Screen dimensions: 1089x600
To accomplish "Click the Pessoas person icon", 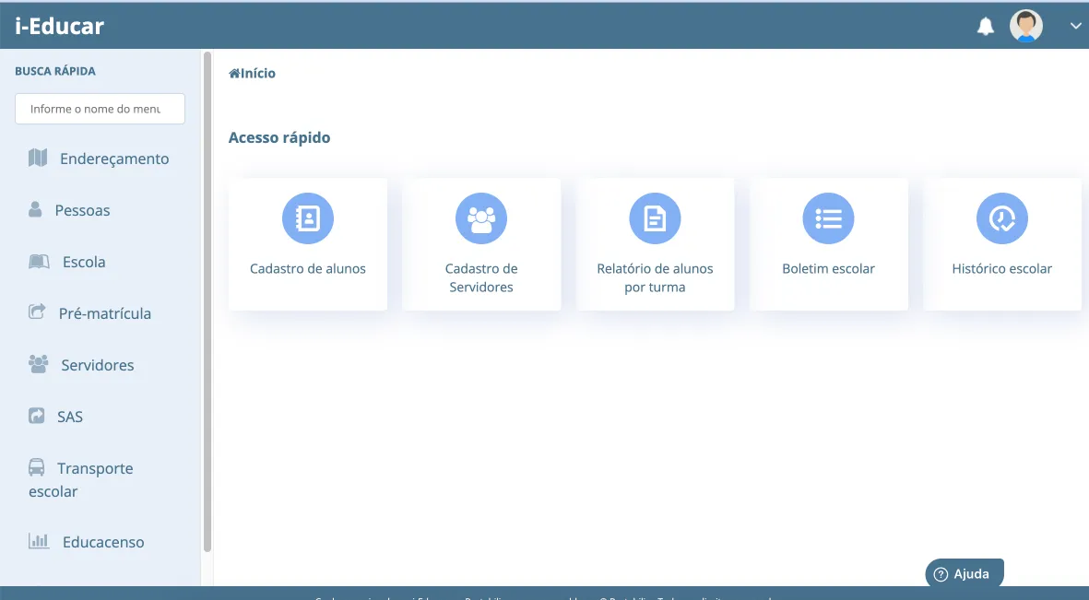I will tap(35, 209).
